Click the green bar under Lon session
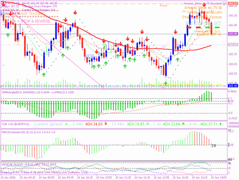This screenshot has width=239, height=180. pos(208,28)
